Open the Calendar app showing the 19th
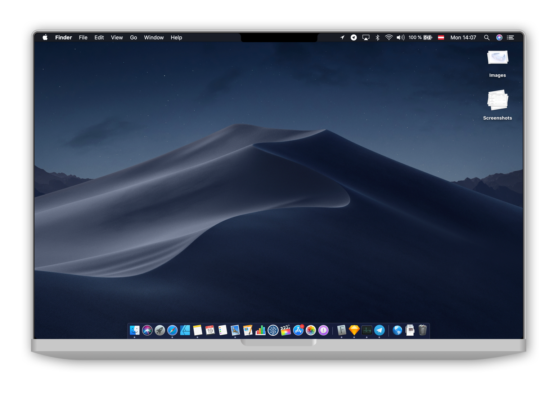This screenshot has height=406, width=558. (210, 330)
